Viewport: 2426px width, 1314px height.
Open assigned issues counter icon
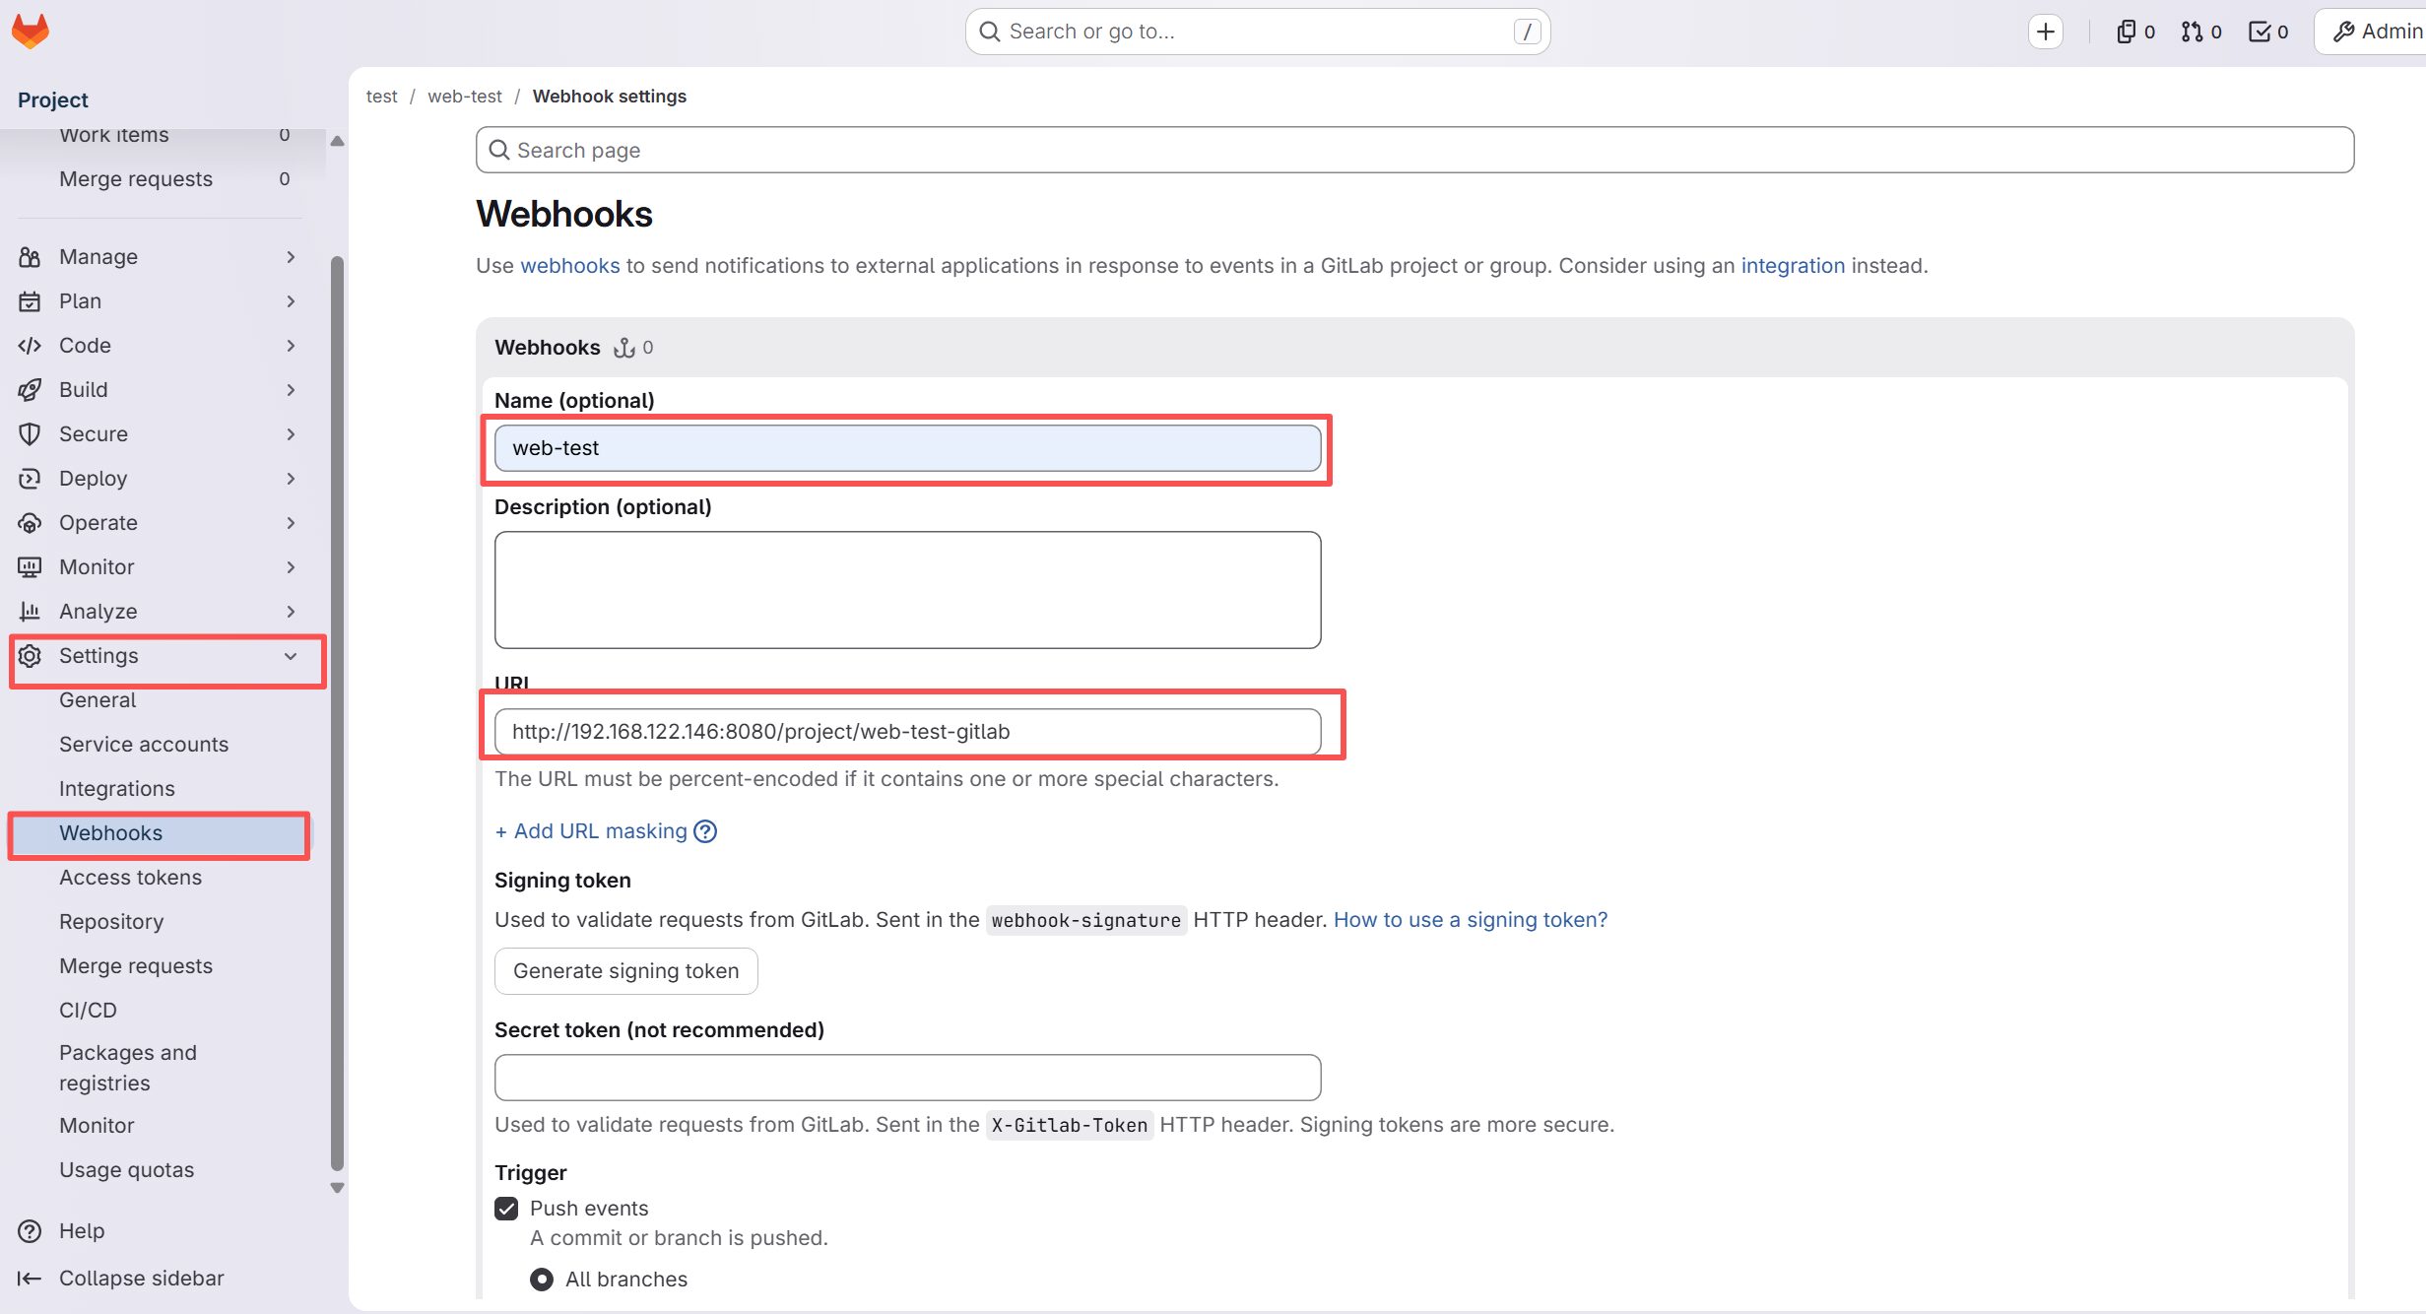[2126, 32]
